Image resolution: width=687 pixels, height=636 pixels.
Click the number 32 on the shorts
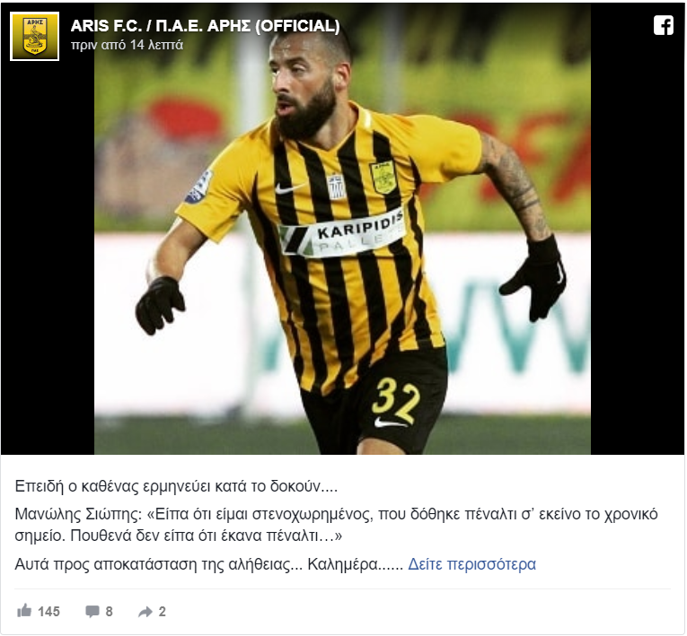395,400
